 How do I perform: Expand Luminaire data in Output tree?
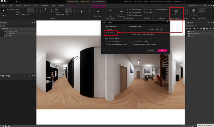[x=186, y=34]
